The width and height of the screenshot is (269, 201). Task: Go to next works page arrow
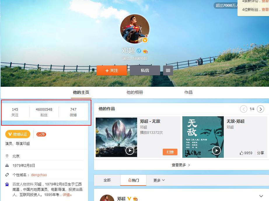pyautogui.click(x=261, y=109)
